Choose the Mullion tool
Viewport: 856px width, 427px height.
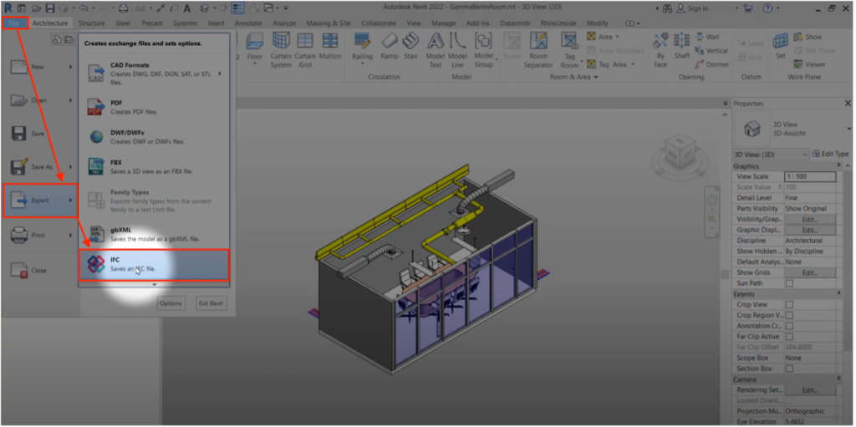329,47
